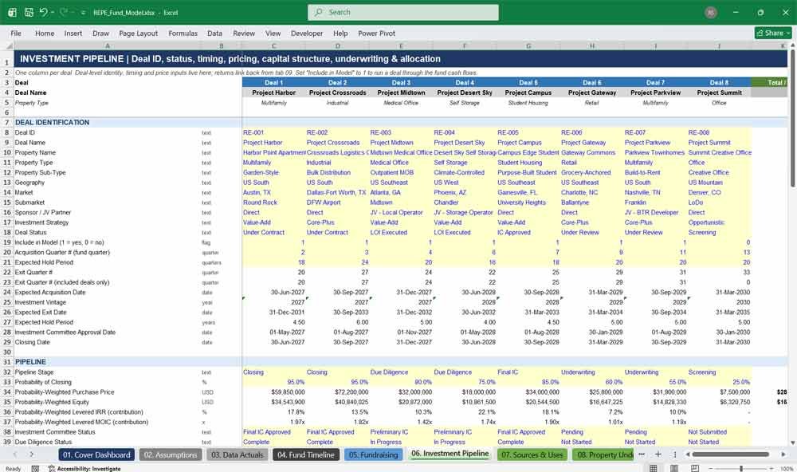Open the Data ribbon tab
Screen dimensions: 797x472
pos(214,33)
